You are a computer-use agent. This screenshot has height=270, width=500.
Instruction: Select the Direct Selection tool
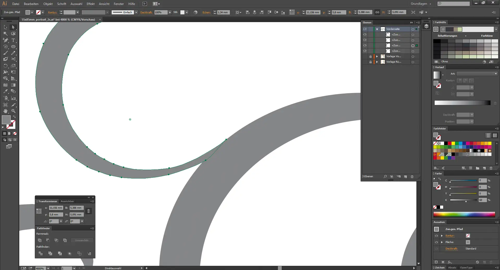tap(13, 27)
